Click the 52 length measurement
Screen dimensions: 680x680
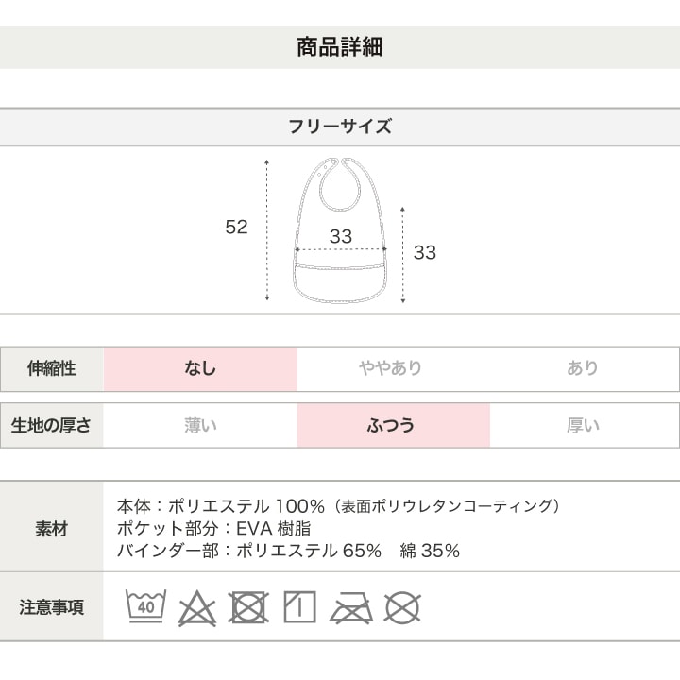tap(236, 228)
